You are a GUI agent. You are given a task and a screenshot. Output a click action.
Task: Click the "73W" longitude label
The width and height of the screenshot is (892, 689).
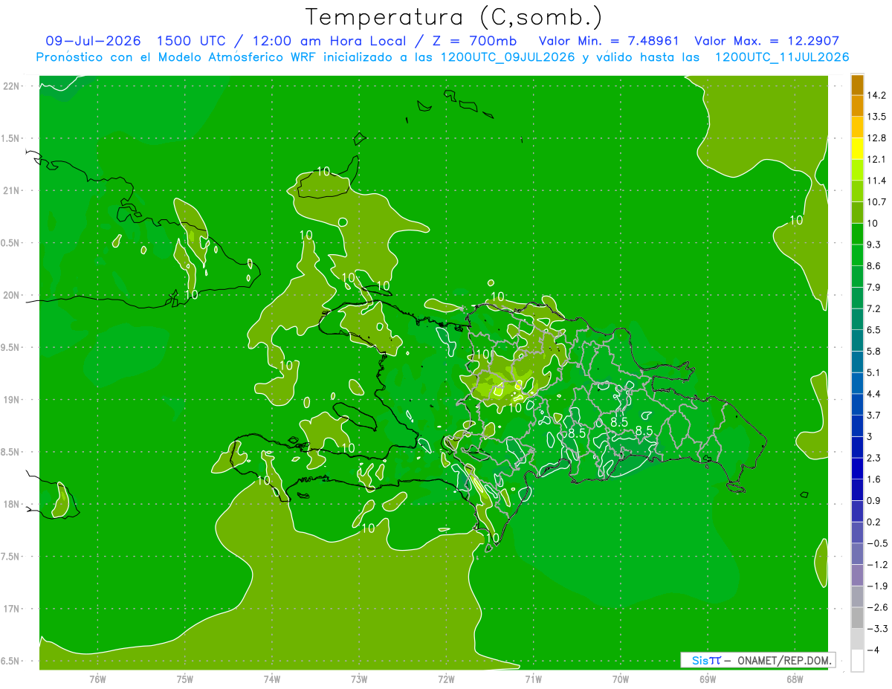pyautogui.click(x=359, y=679)
